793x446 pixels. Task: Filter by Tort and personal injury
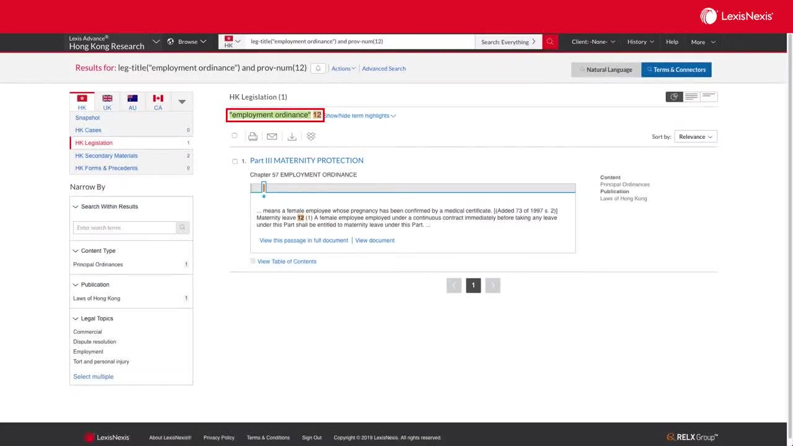point(101,362)
